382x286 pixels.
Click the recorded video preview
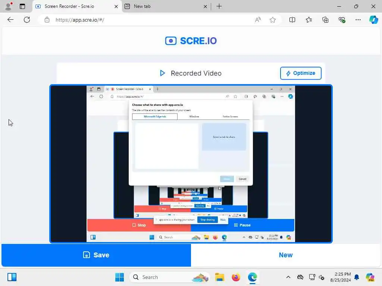[x=191, y=164]
